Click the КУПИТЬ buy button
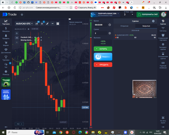The width and height of the screenshot is (169, 135). click(103, 49)
